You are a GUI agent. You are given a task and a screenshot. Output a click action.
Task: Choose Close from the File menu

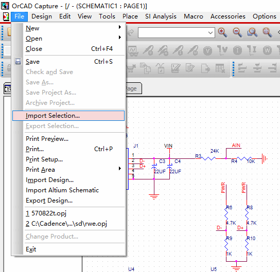pos(68,49)
